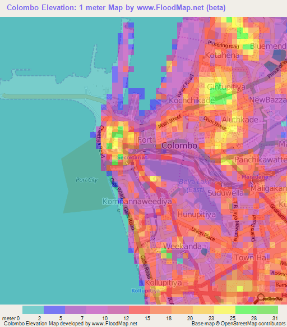Click the 'Bluemend' label
The height and width of the screenshot is (327, 287).
pyautogui.click(x=269, y=46)
